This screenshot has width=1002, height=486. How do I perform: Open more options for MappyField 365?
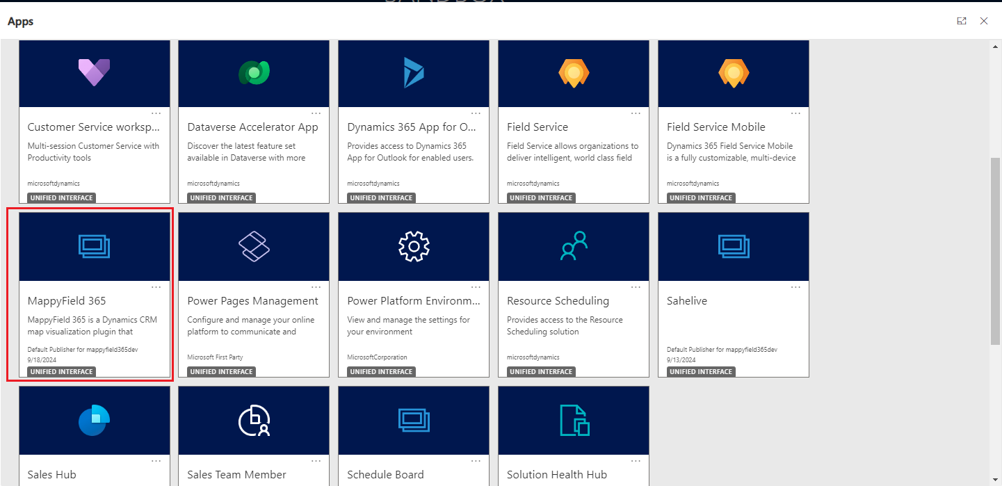(156, 287)
